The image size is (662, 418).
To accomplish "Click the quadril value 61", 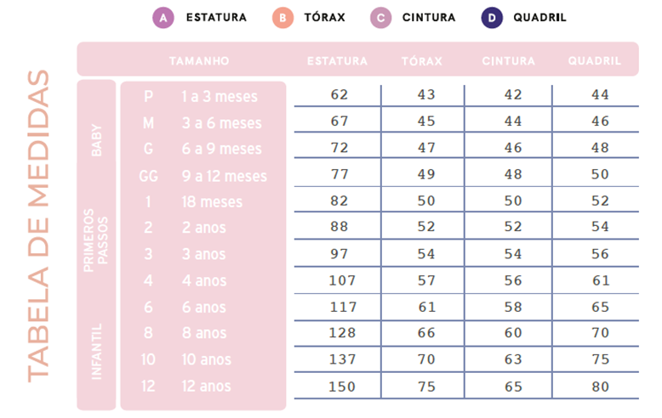I will (x=601, y=280).
